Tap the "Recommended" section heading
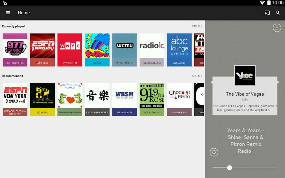The height and width of the screenshot is (178, 285). [12, 76]
